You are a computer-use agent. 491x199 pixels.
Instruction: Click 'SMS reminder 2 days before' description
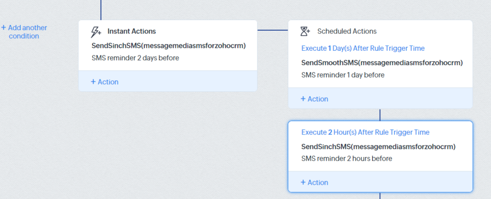tap(135, 58)
